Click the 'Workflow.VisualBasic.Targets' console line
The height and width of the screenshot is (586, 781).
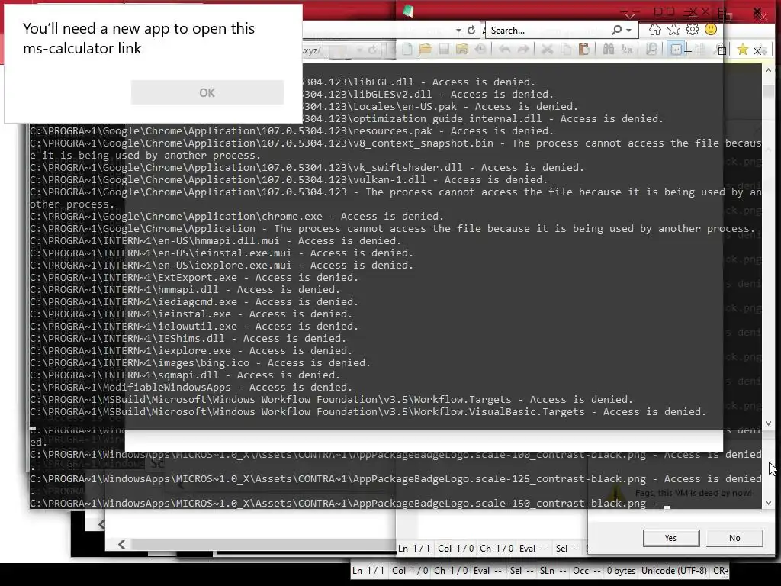[x=368, y=411]
